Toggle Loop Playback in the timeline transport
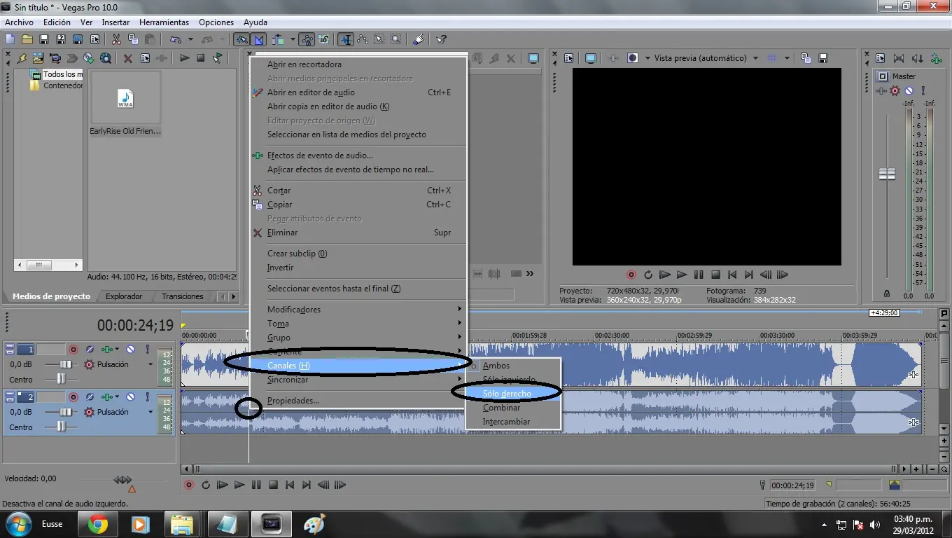The width and height of the screenshot is (952, 538). tap(206, 485)
